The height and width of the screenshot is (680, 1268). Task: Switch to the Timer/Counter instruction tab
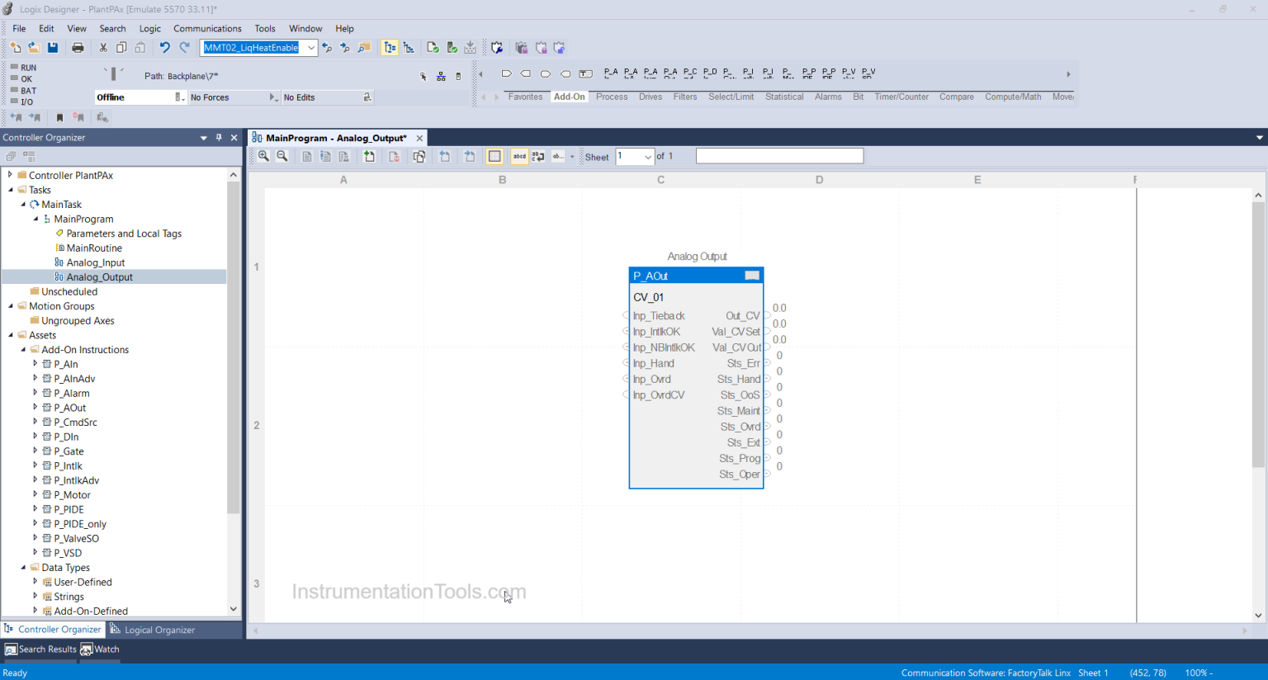click(x=901, y=97)
